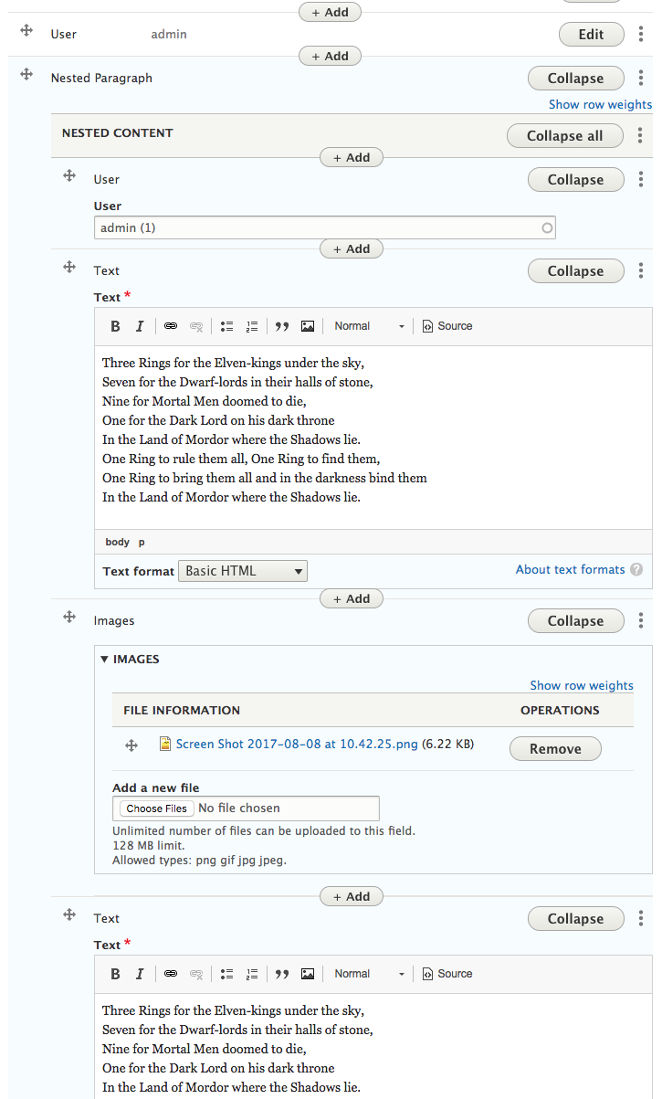Click Image icon in second Text editor toolbar

(x=308, y=974)
